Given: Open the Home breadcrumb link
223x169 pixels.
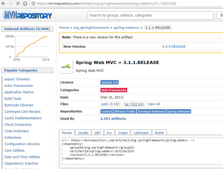Looking at the screenshot, I should tap(64, 27).
